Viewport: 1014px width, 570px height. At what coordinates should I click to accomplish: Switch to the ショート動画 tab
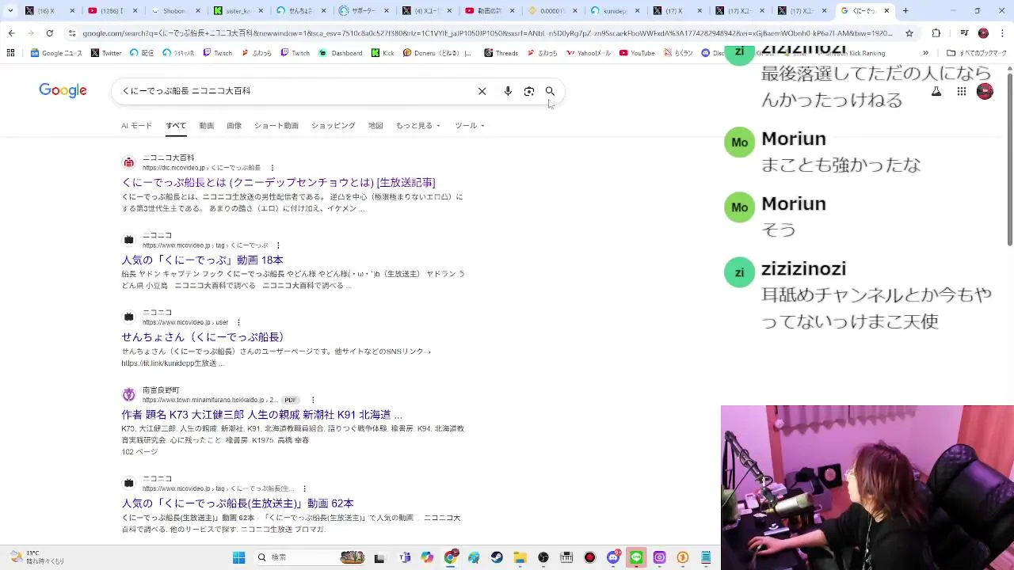276,125
